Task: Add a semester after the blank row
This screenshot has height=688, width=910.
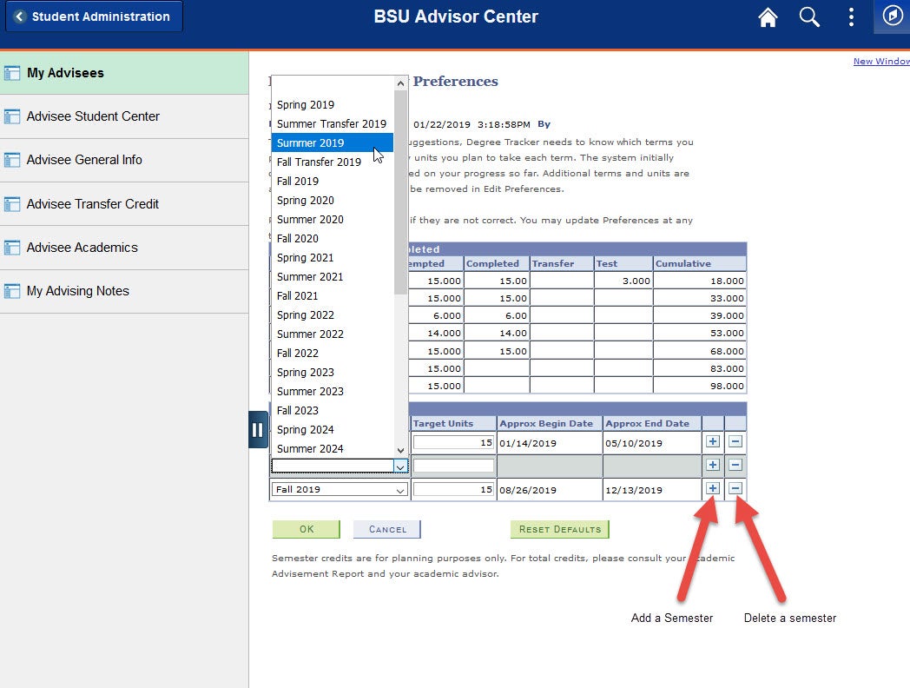Action: (713, 465)
